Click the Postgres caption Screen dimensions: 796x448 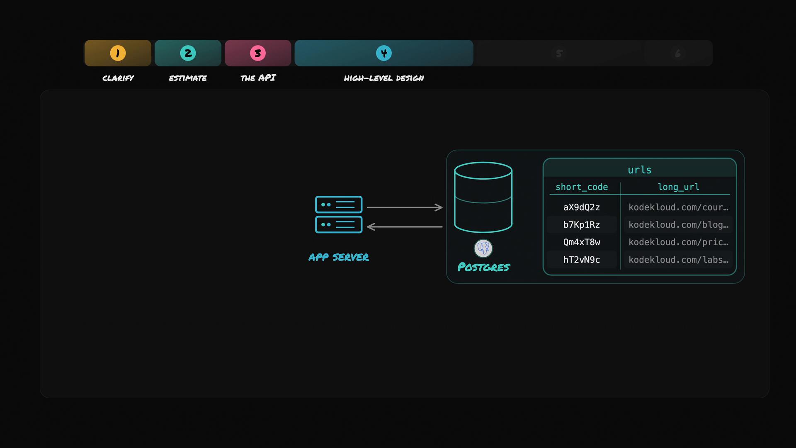pyautogui.click(x=483, y=267)
